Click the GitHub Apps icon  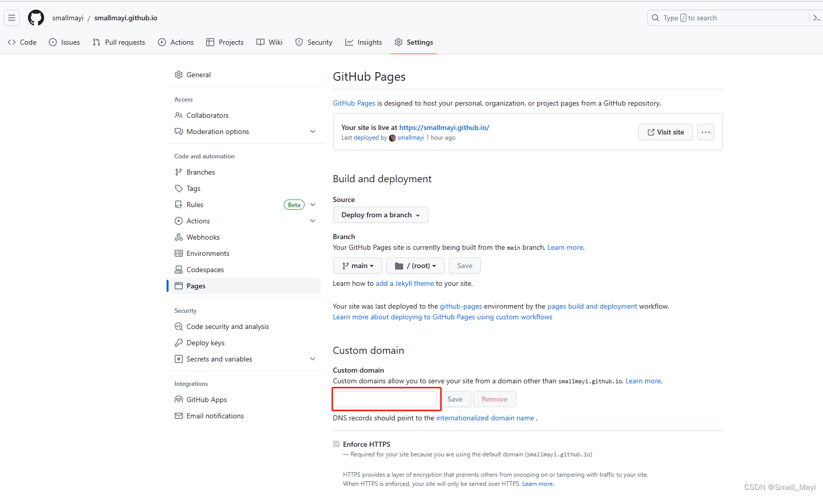(179, 400)
